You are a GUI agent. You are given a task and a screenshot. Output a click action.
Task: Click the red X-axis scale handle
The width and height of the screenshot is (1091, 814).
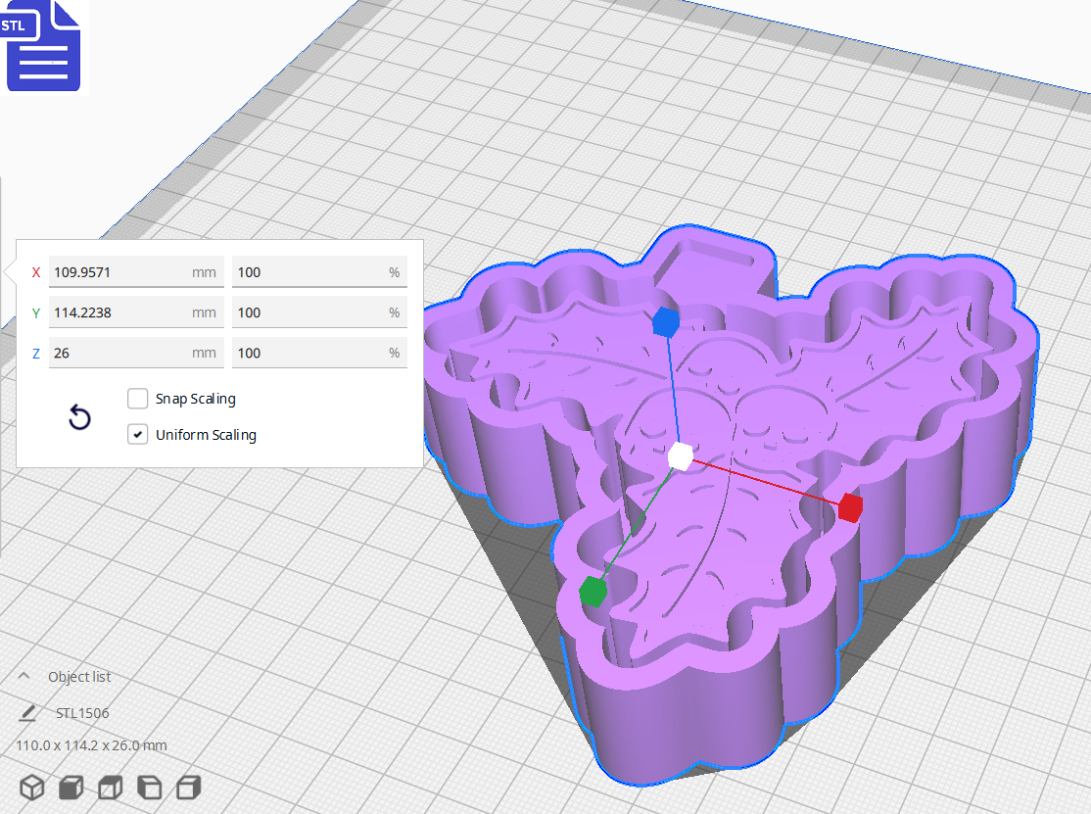[851, 507]
